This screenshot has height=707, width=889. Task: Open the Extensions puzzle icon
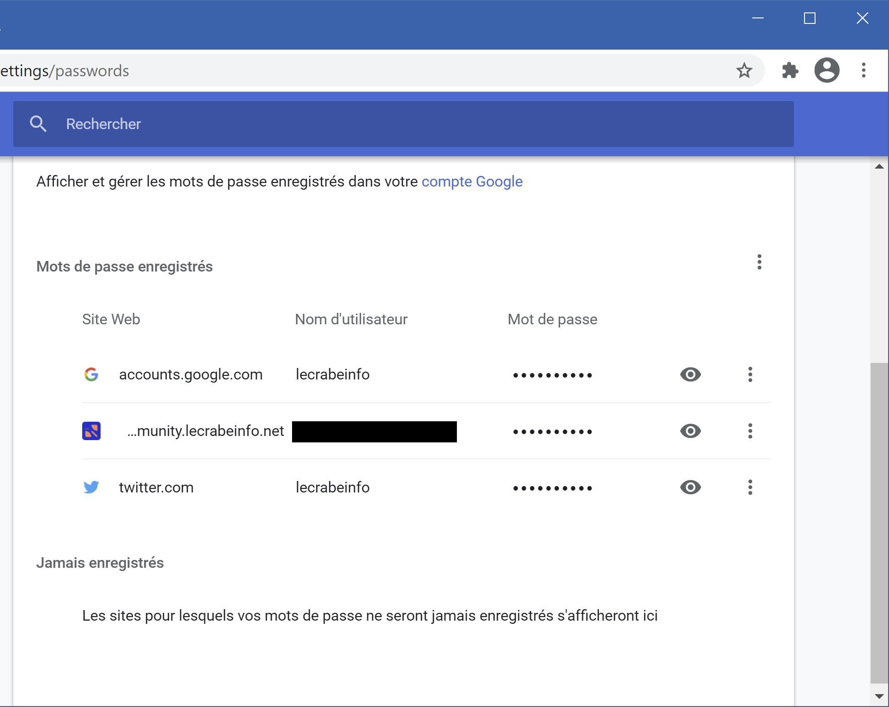click(790, 70)
